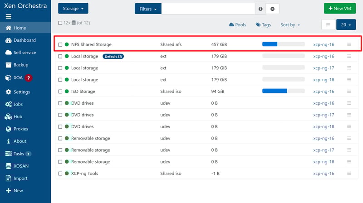
Task: Open row menu icon for NFS Shared Storage
Action: tap(349, 44)
